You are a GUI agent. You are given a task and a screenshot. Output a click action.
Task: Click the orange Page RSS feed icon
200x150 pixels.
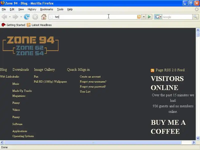click(152, 70)
